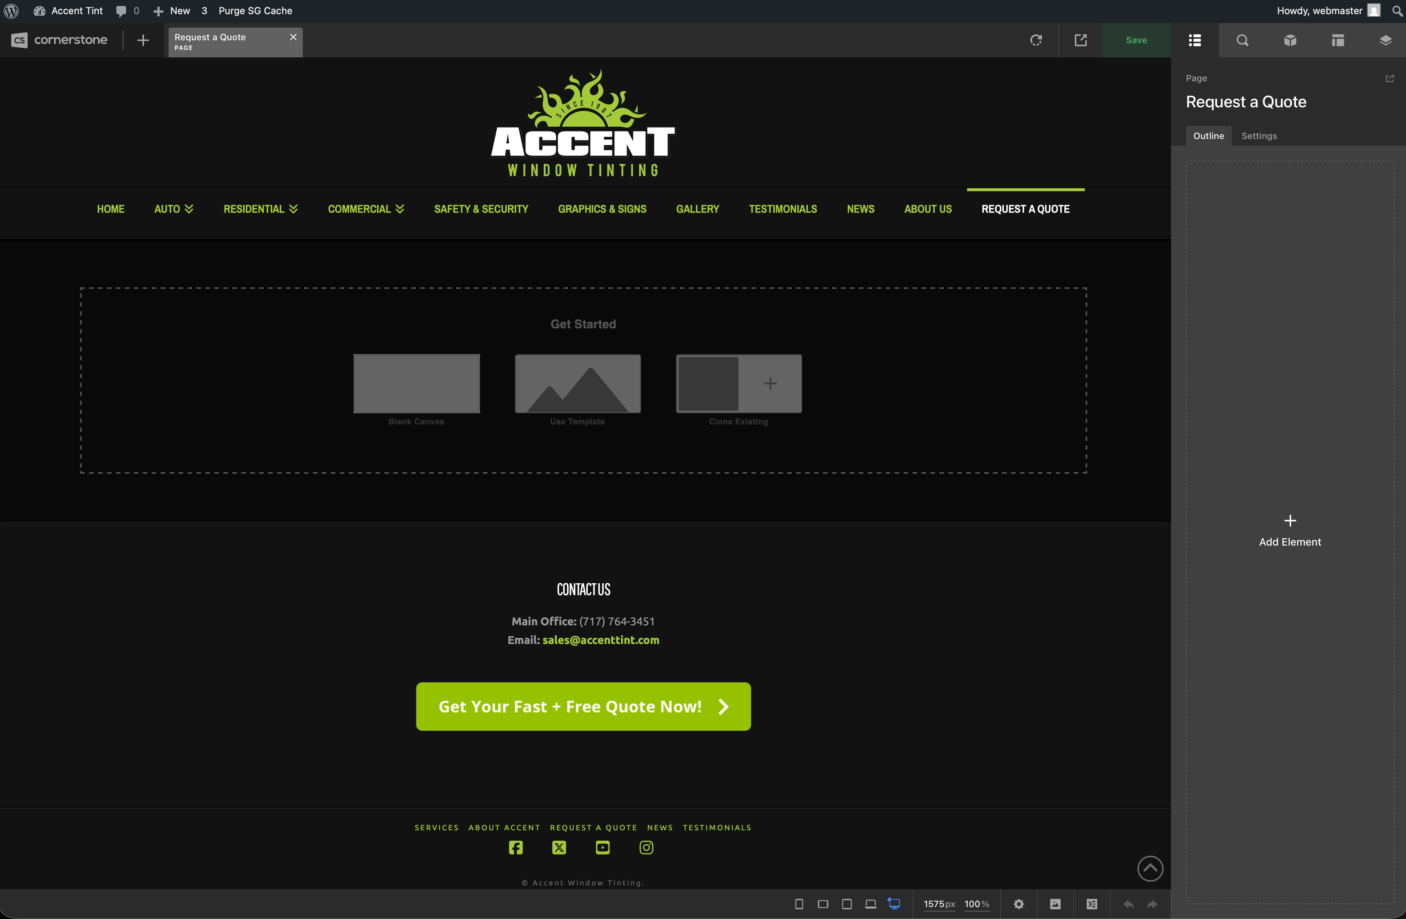Click the green Save button
The height and width of the screenshot is (919, 1406).
coord(1136,40)
